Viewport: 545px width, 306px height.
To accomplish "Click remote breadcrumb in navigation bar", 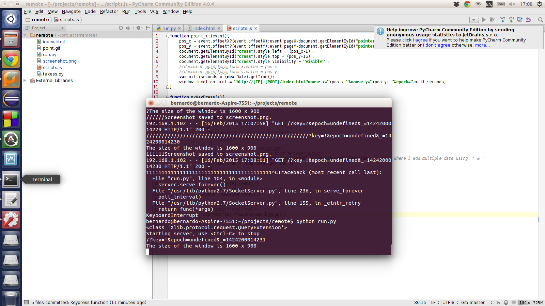I will tap(37, 19).
